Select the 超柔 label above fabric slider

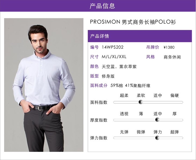[124, 95]
